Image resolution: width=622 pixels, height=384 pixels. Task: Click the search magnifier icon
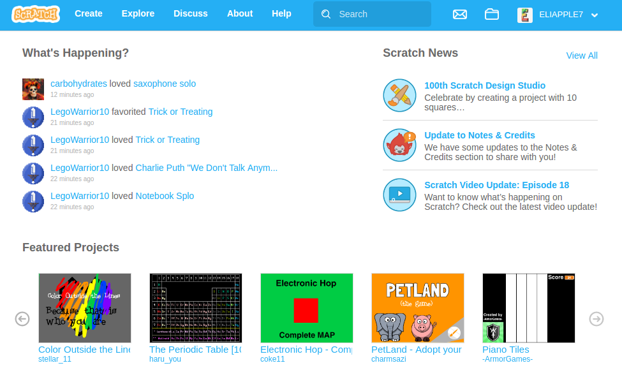326,14
